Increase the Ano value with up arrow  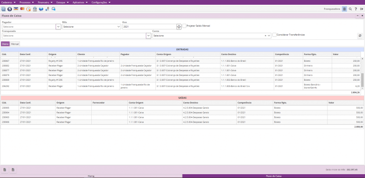click(x=179, y=25)
